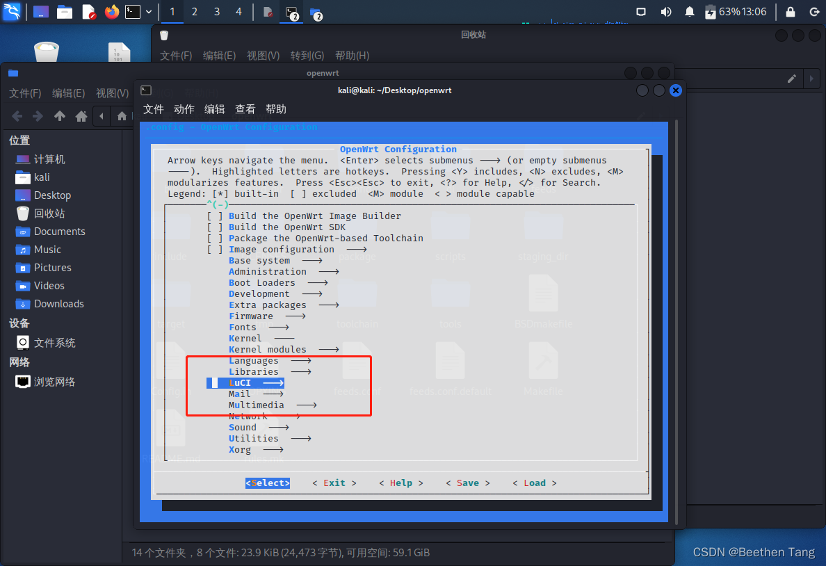Screen dimensions: 826x566
Task: Open the file manager launcher in panel
Action: (64, 12)
